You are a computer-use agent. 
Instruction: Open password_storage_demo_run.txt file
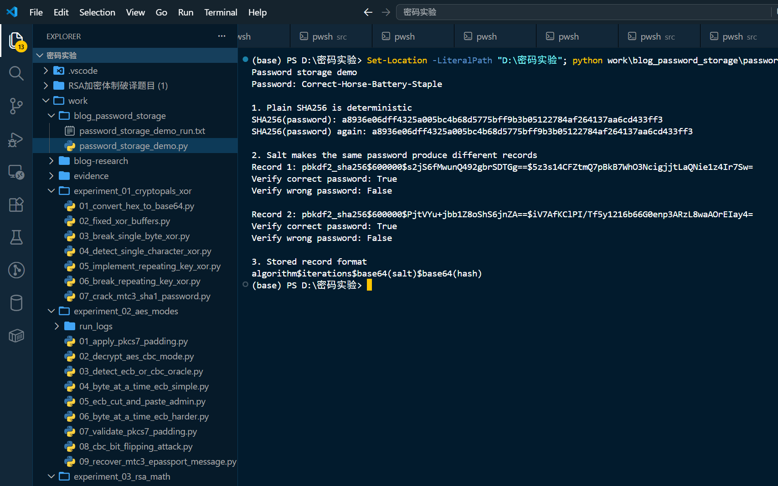pyautogui.click(x=135, y=131)
